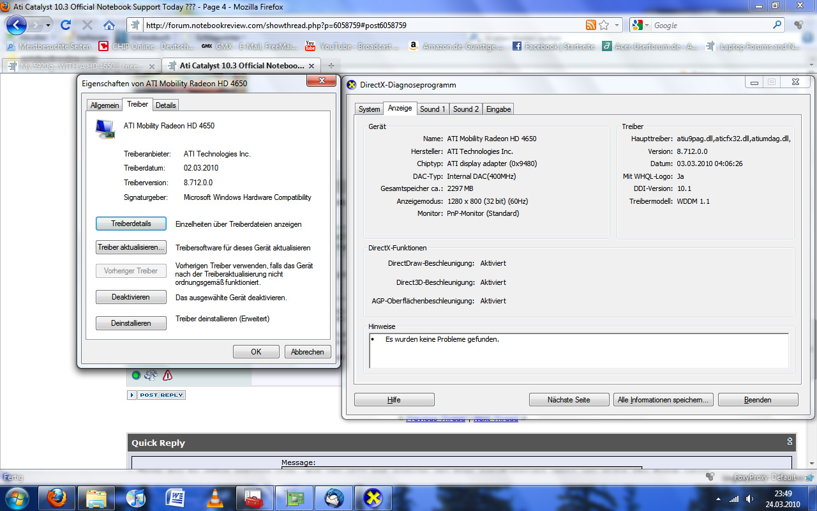The height and width of the screenshot is (511, 817).
Task: Click Beenden to exit DirectX diagnostics
Action: point(758,400)
